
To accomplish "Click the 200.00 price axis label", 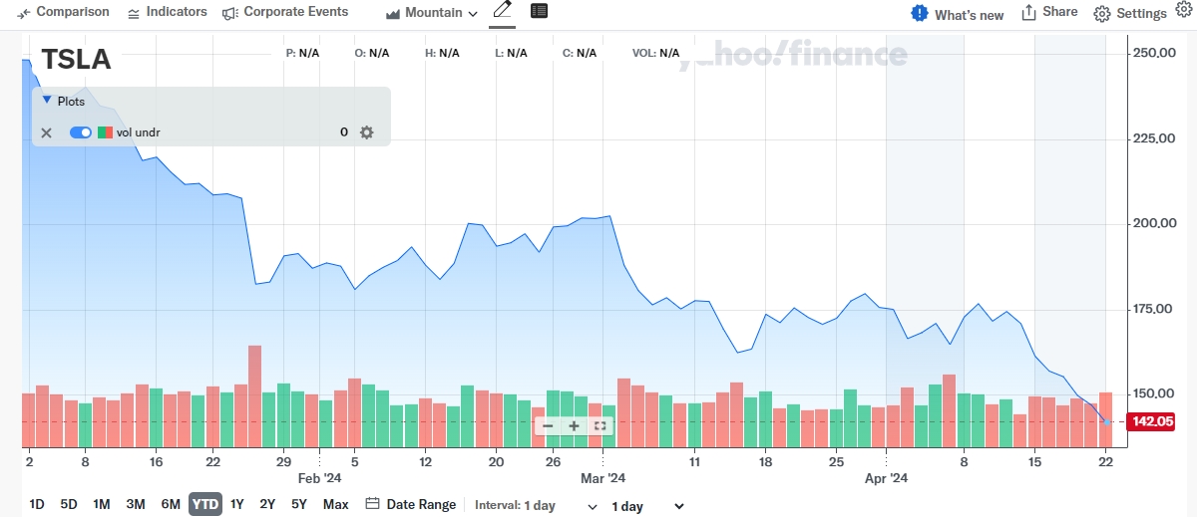I will click(1155, 223).
